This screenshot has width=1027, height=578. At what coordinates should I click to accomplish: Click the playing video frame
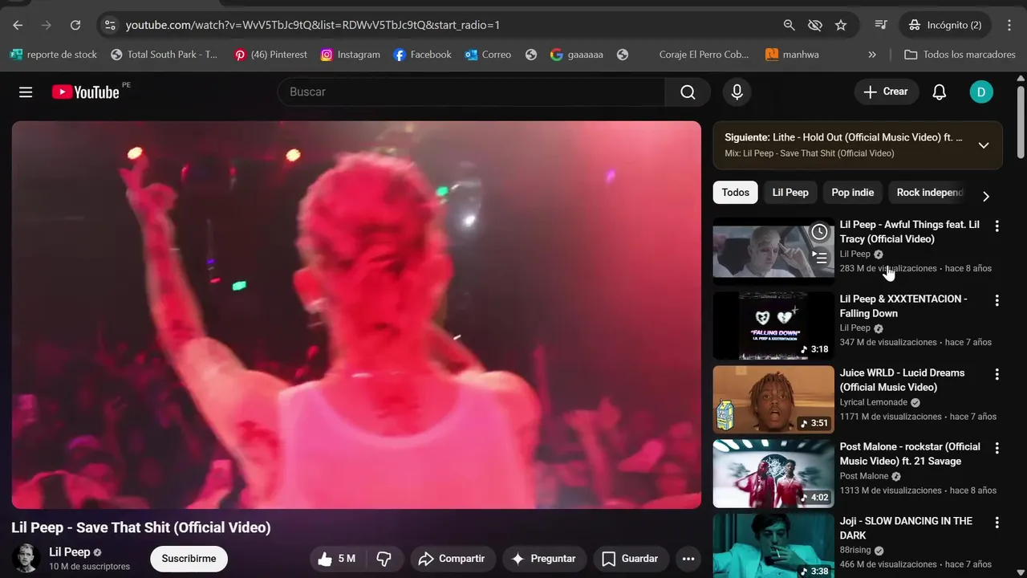[x=356, y=315]
